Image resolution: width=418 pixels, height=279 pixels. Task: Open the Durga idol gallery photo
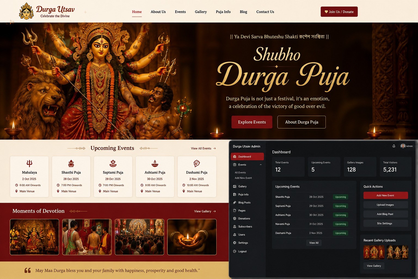tap(35, 237)
